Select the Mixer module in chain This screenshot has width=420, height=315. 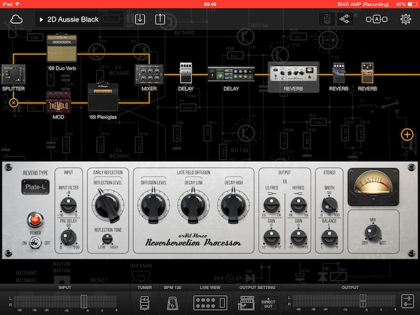point(149,75)
